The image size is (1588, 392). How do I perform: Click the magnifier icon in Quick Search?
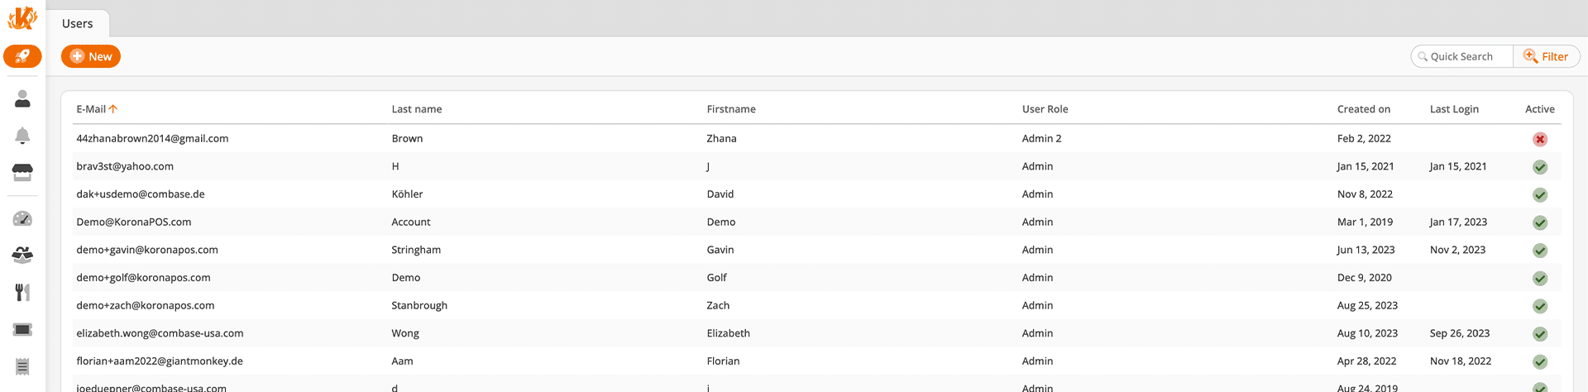[x=1423, y=57]
